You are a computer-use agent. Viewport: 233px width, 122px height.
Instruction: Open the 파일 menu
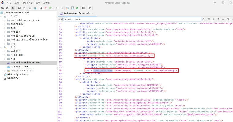[x=9, y=3]
